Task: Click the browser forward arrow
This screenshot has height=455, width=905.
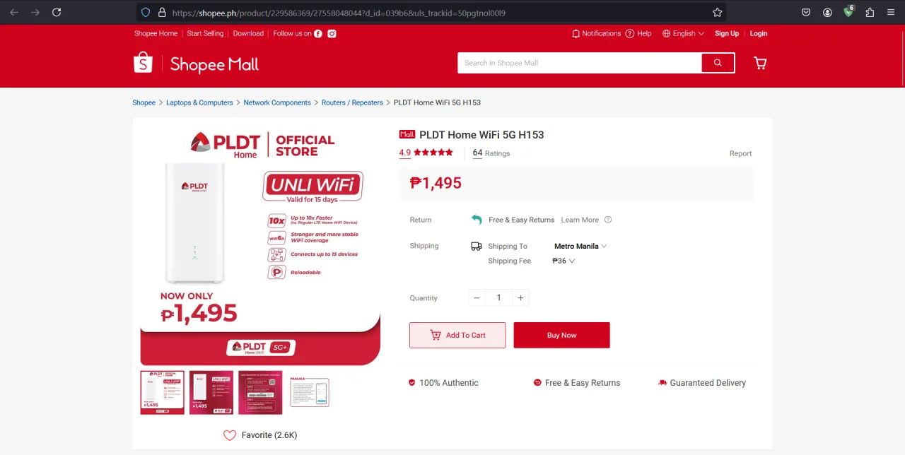Action: (x=35, y=12)
